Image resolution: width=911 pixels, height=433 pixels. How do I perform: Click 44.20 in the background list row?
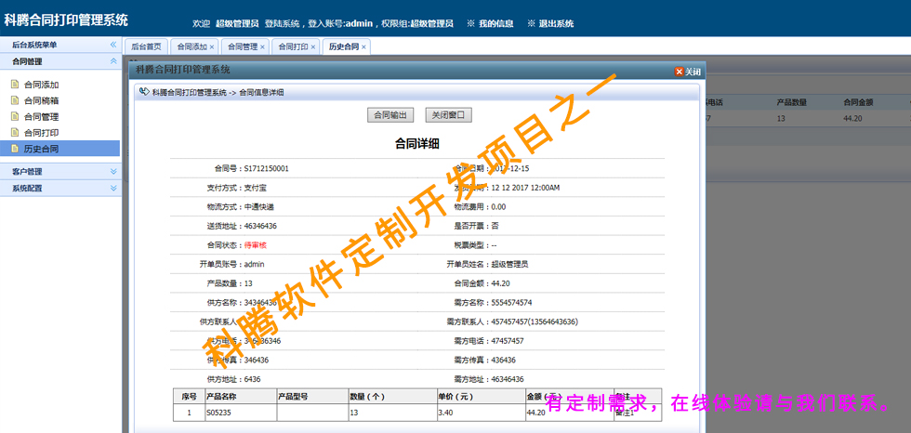coord(852,118)
